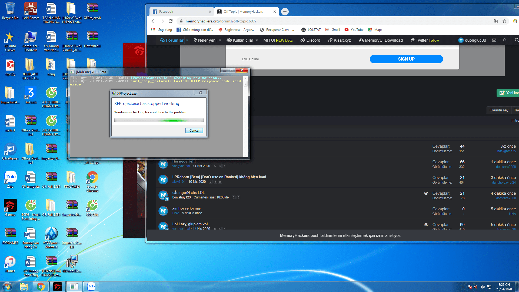
Task: Open the iTunes desktop icon
Action: [10, 264]
